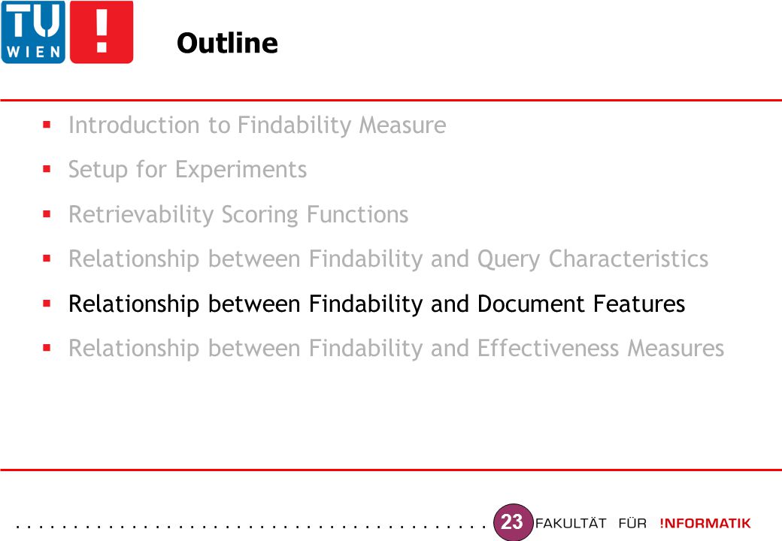
Task: Open Findability and Effectiveness Measures item
Action: point(396,348)
